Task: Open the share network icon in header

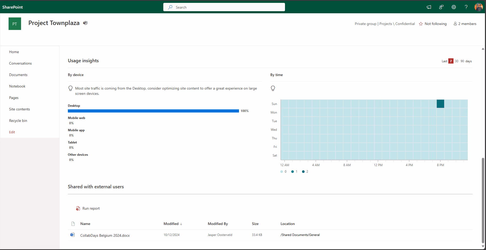Action: [441, 7]
